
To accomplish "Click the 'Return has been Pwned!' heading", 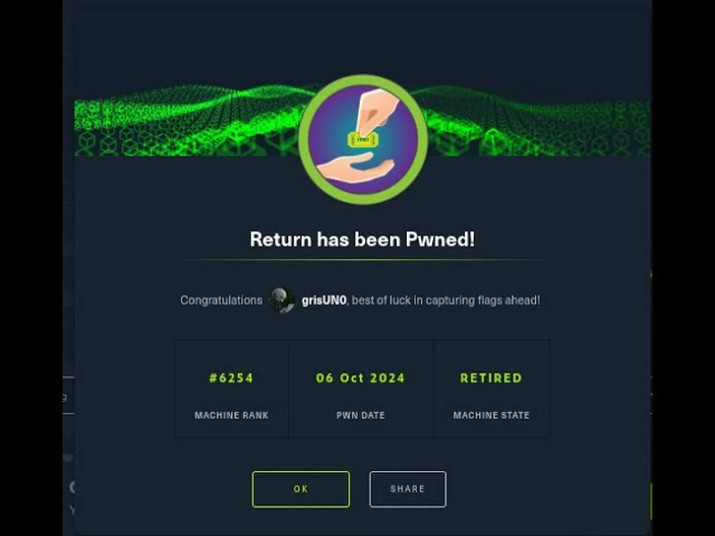I will pyautogui.click(x=362, y=240).
